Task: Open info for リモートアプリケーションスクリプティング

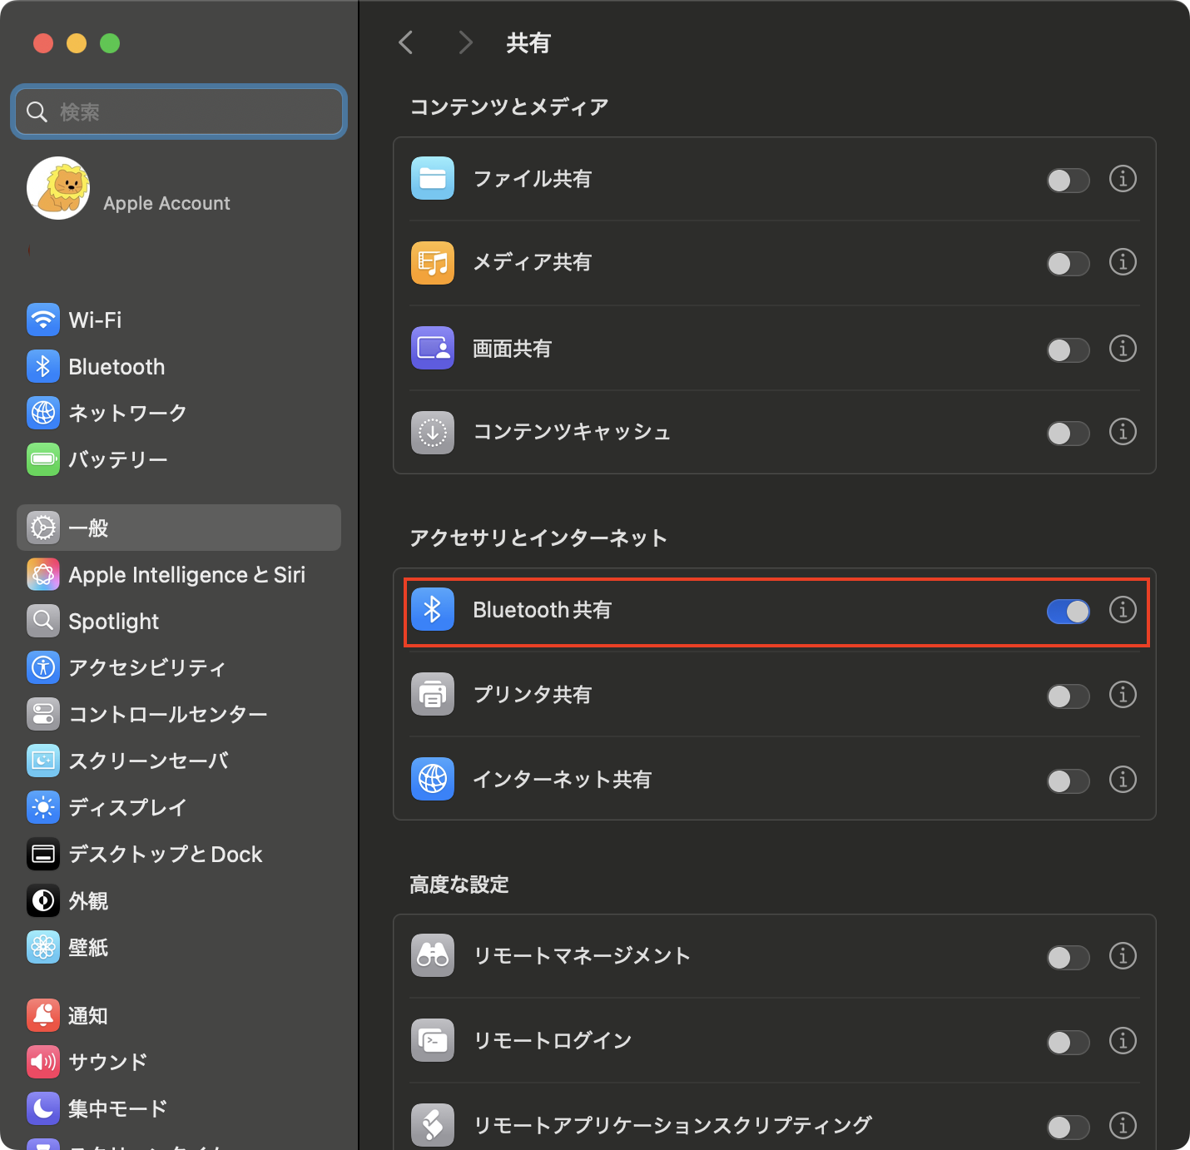Action: [1122, 1126]
